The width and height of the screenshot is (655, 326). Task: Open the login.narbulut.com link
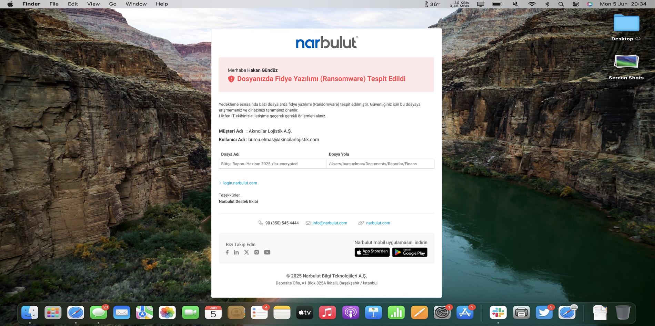pos(240,183)
